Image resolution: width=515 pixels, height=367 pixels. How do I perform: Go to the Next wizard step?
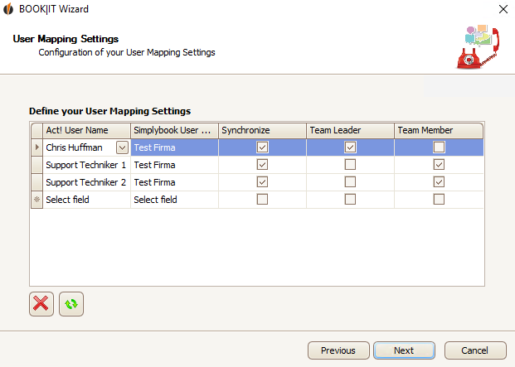(x=404, y=350)
